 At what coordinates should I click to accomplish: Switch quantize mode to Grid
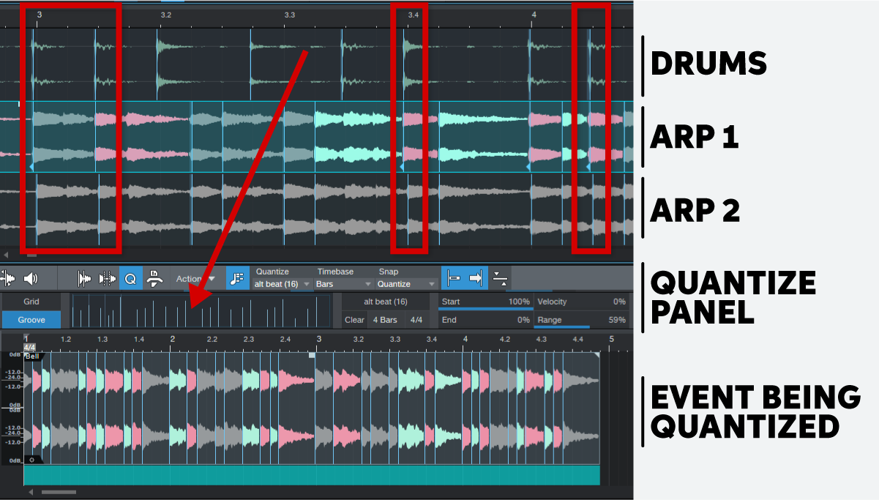click(32, 302)
